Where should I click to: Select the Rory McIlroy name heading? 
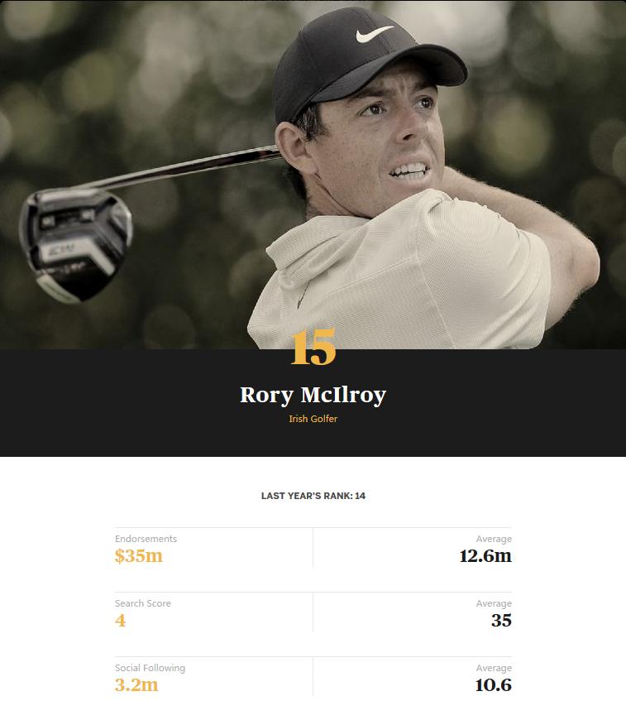click(x=313, y=395)
